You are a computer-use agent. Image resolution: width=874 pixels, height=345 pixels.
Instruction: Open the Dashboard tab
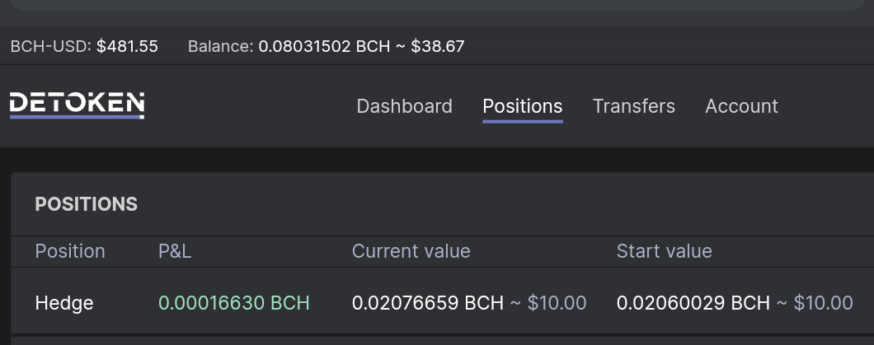click(x=404, y=105)
